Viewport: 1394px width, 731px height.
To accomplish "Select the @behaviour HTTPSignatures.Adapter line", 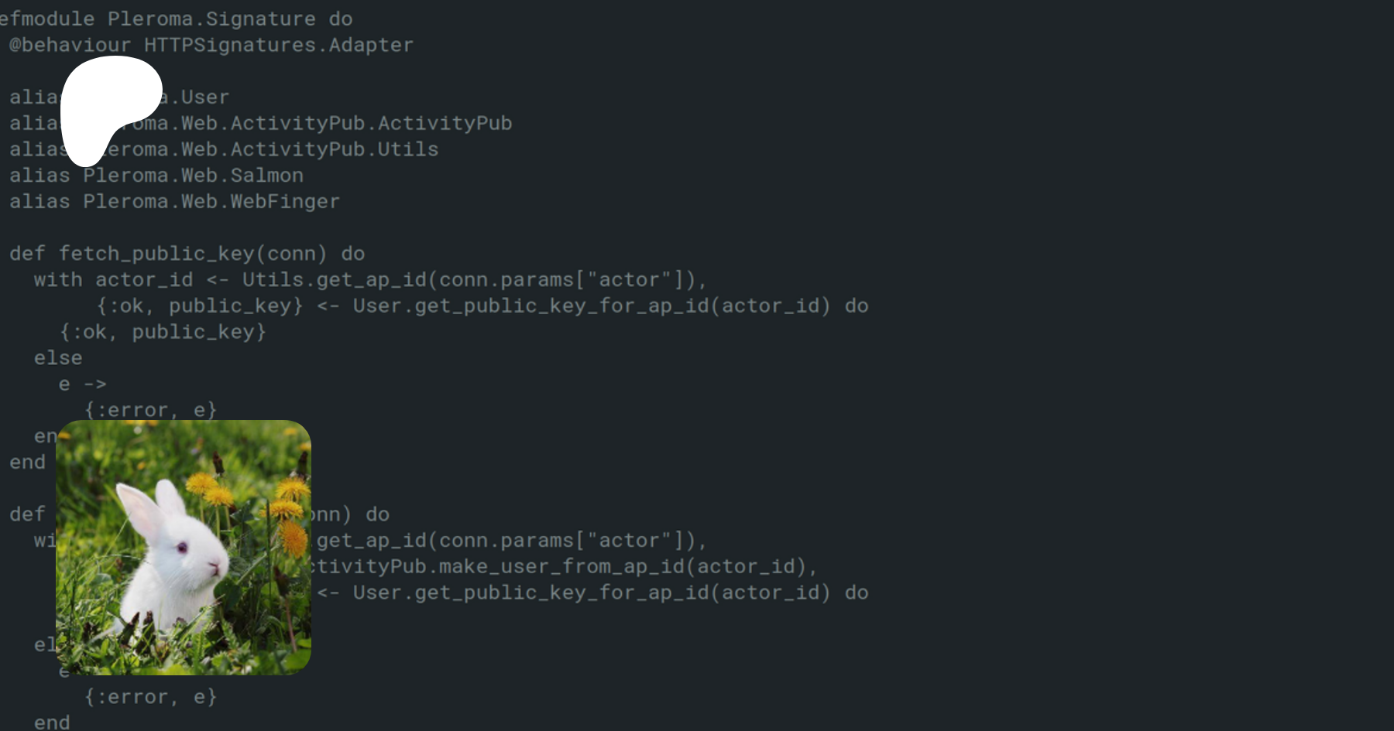I will [x=211, y=45].
